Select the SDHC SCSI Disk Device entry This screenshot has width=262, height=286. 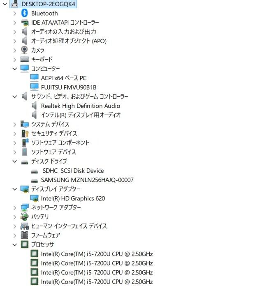tap(73, 171)
